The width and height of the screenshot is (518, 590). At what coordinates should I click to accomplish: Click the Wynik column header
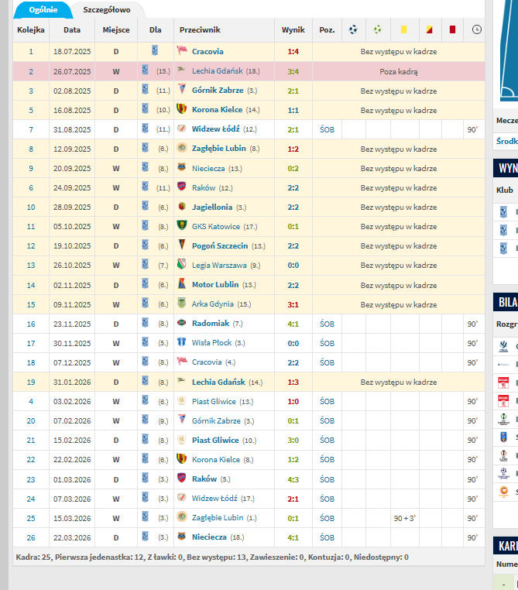(293, 29)
